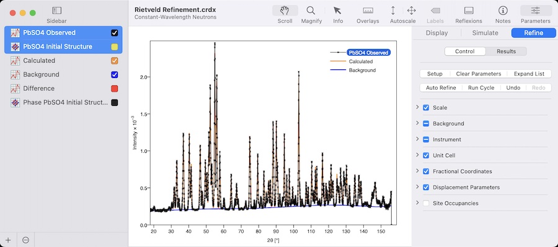Switch to the Simulate tab
Image resolution: width=558 pixels, height=247 pixels.
pyautogui.click(x=485, y=33)
